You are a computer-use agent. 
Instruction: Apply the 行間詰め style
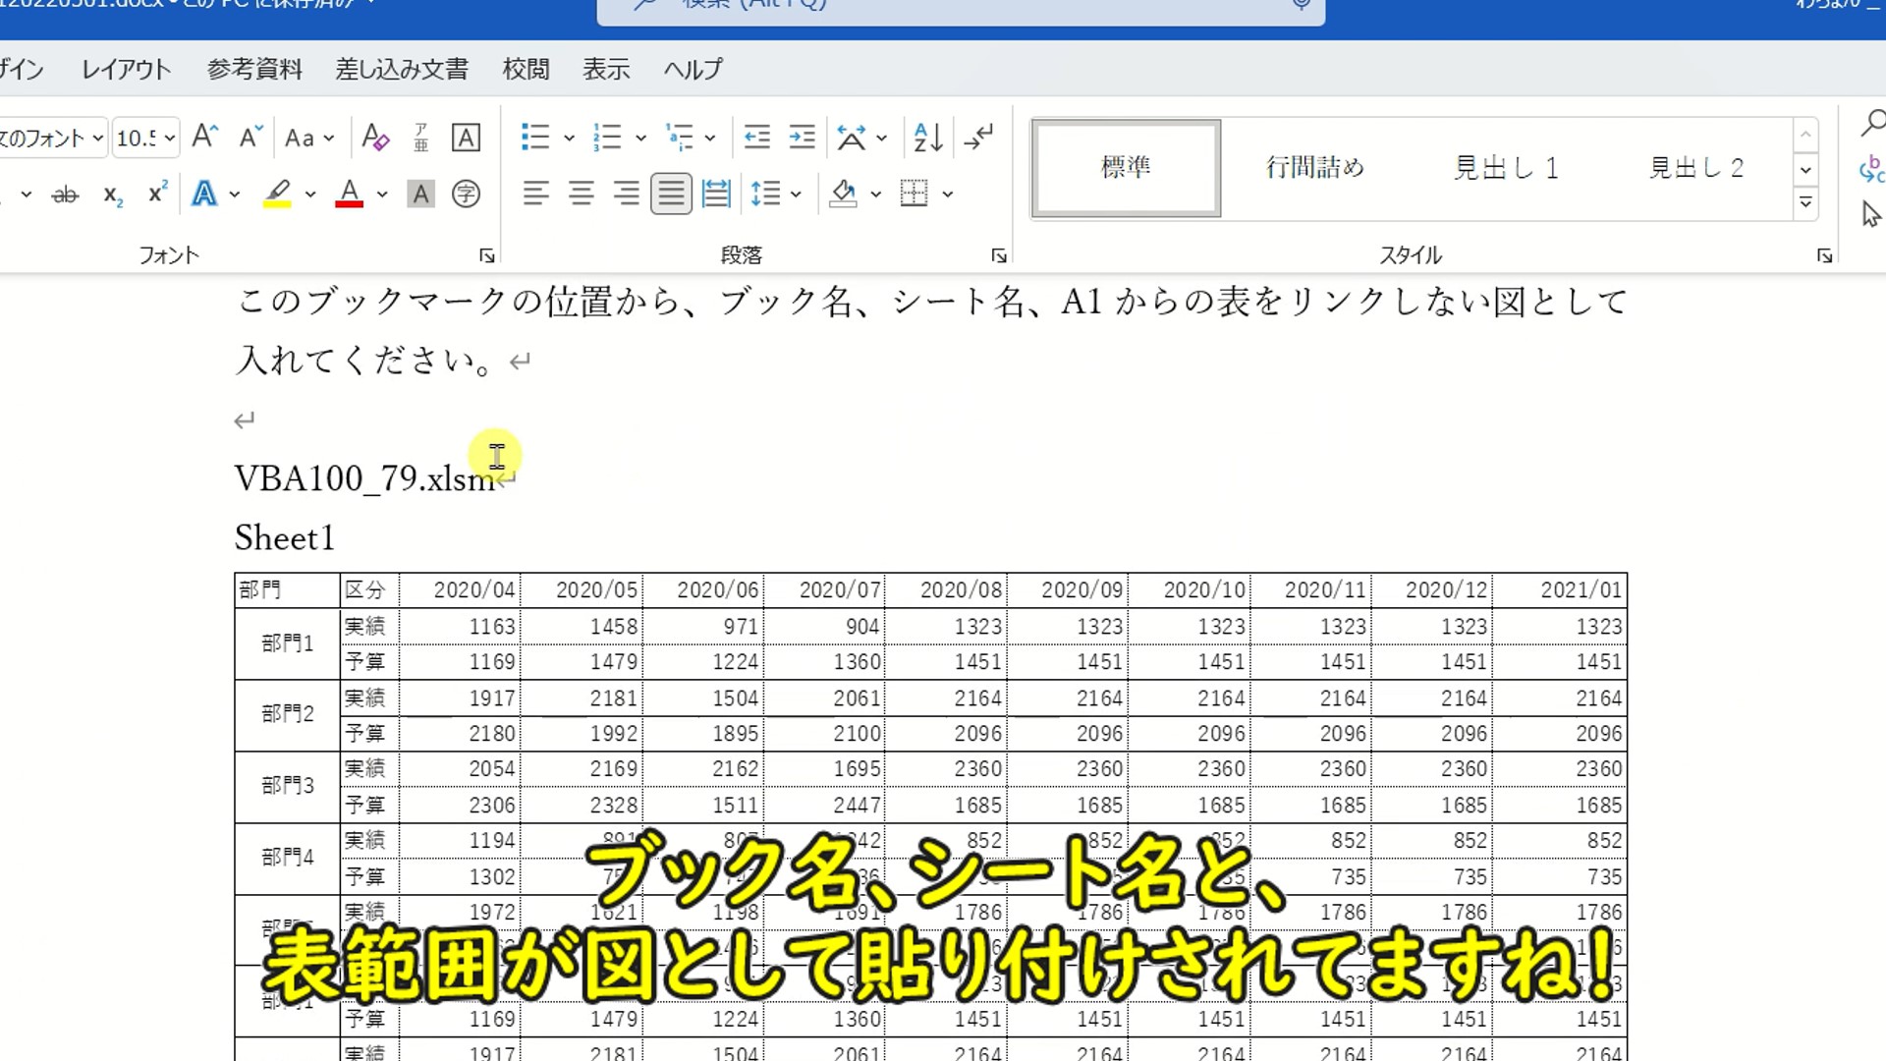[x=1315, y=168]
